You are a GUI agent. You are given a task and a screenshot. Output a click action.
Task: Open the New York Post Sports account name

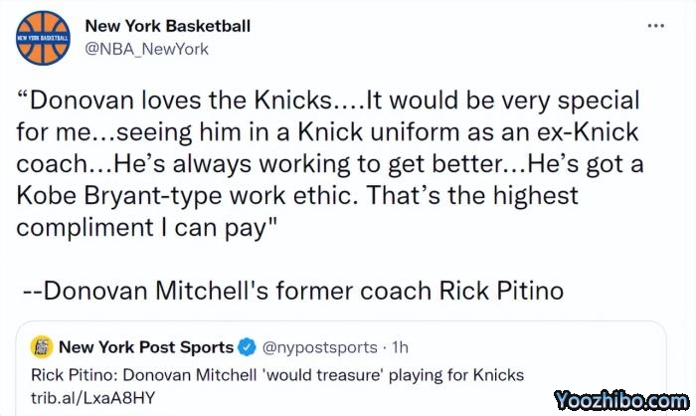point(146,347)
